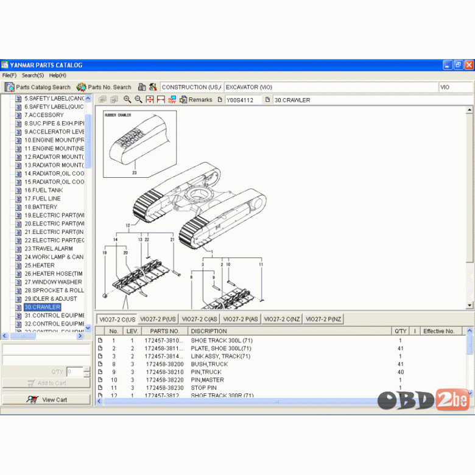This screenshot has height=475, width=475.
Task: Open Parts Catalog Search
Action: tap(38, 87)
